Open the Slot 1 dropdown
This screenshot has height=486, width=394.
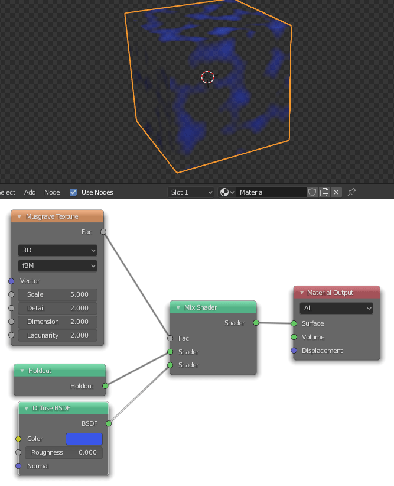tap(191, 192)
